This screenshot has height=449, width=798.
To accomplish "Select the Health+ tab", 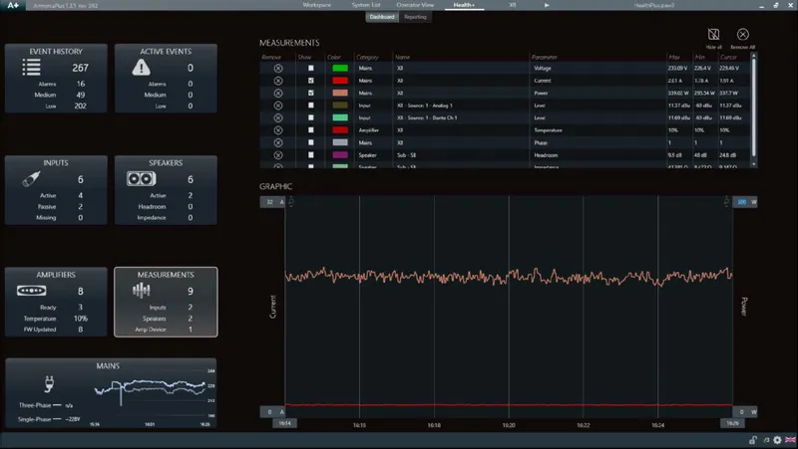I will click(464, 5).
